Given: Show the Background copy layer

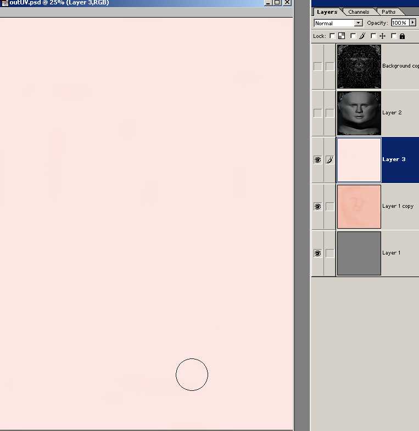Looking at the screenshot, I should (317, 67).
